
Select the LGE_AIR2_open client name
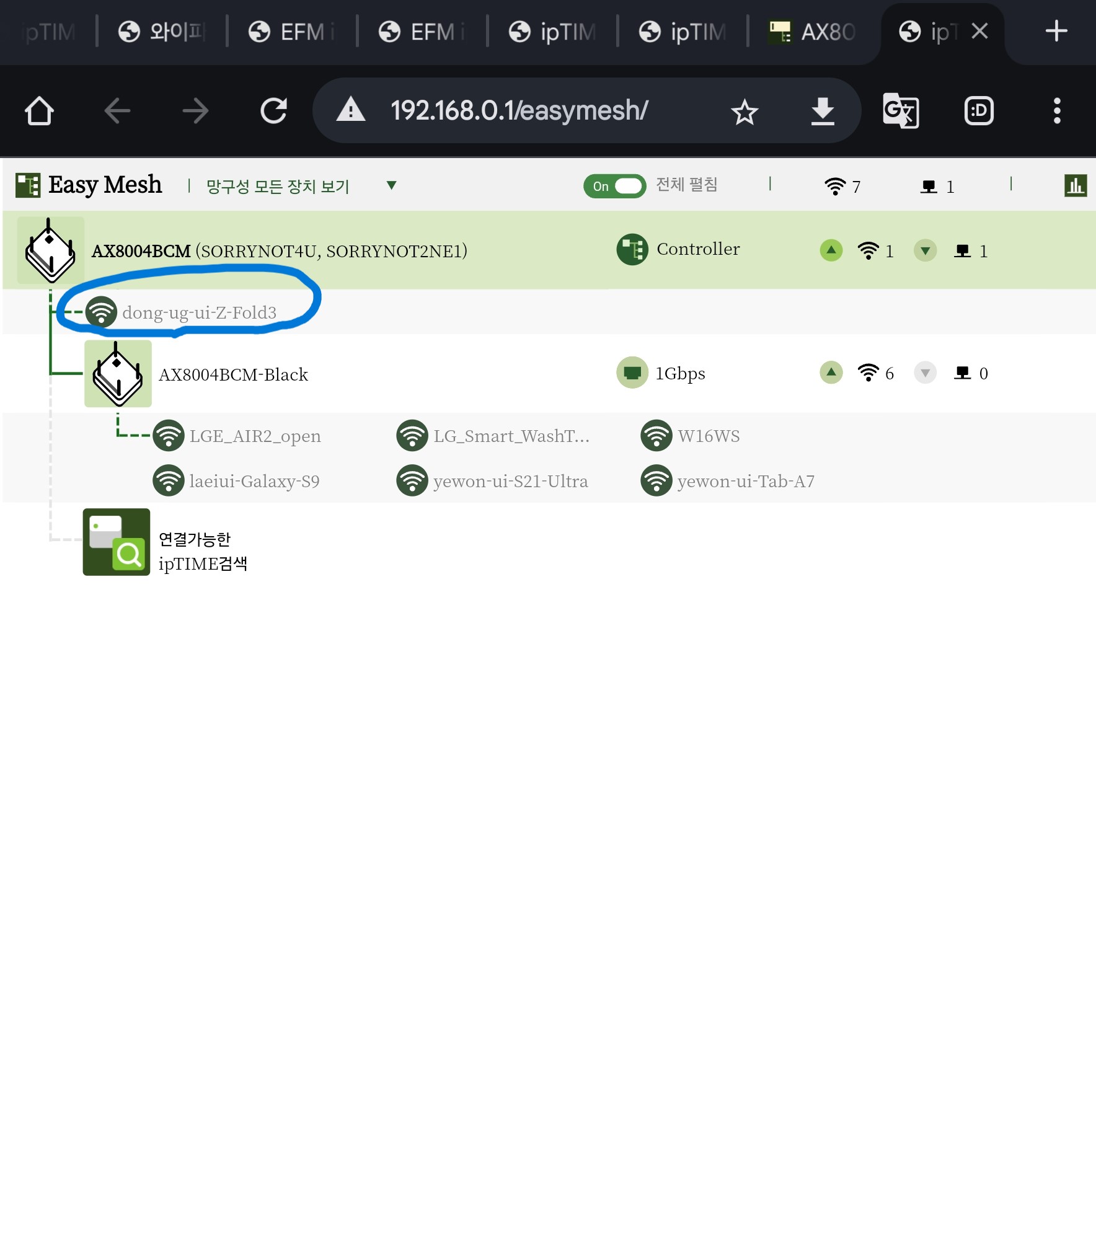(255, 436)
